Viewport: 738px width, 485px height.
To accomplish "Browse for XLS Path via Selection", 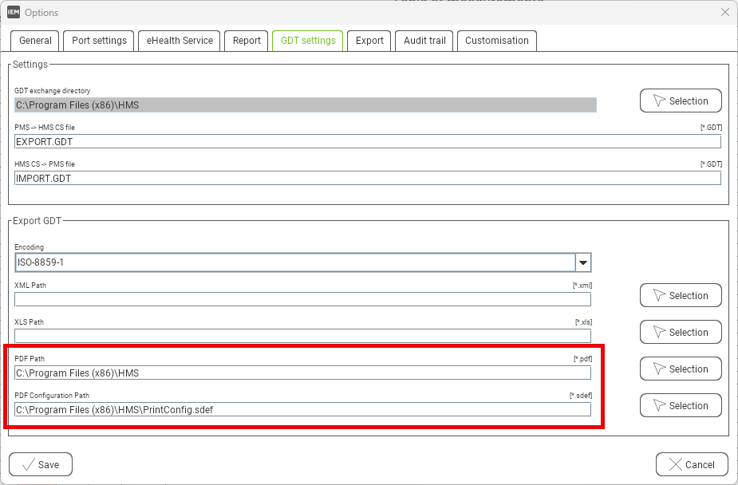I will [x=681, y=333].
